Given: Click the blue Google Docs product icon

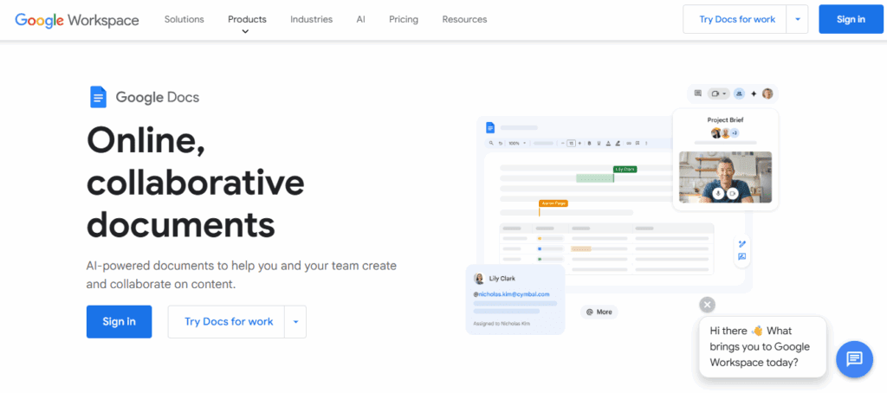Looking at the screenshot, I should [x=99, y=97].
